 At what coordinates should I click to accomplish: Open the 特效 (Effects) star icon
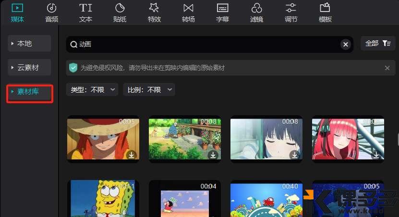point(154,8)
